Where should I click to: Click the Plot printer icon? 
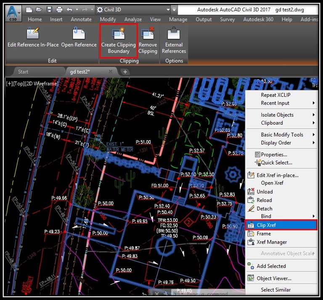tap(59, 10)
